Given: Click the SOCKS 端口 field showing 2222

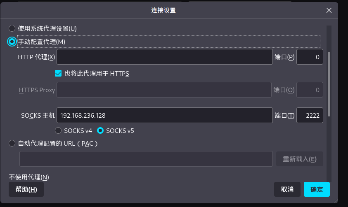Looking at the screenshot, I should pyautogui.click(x=310, y=116).
